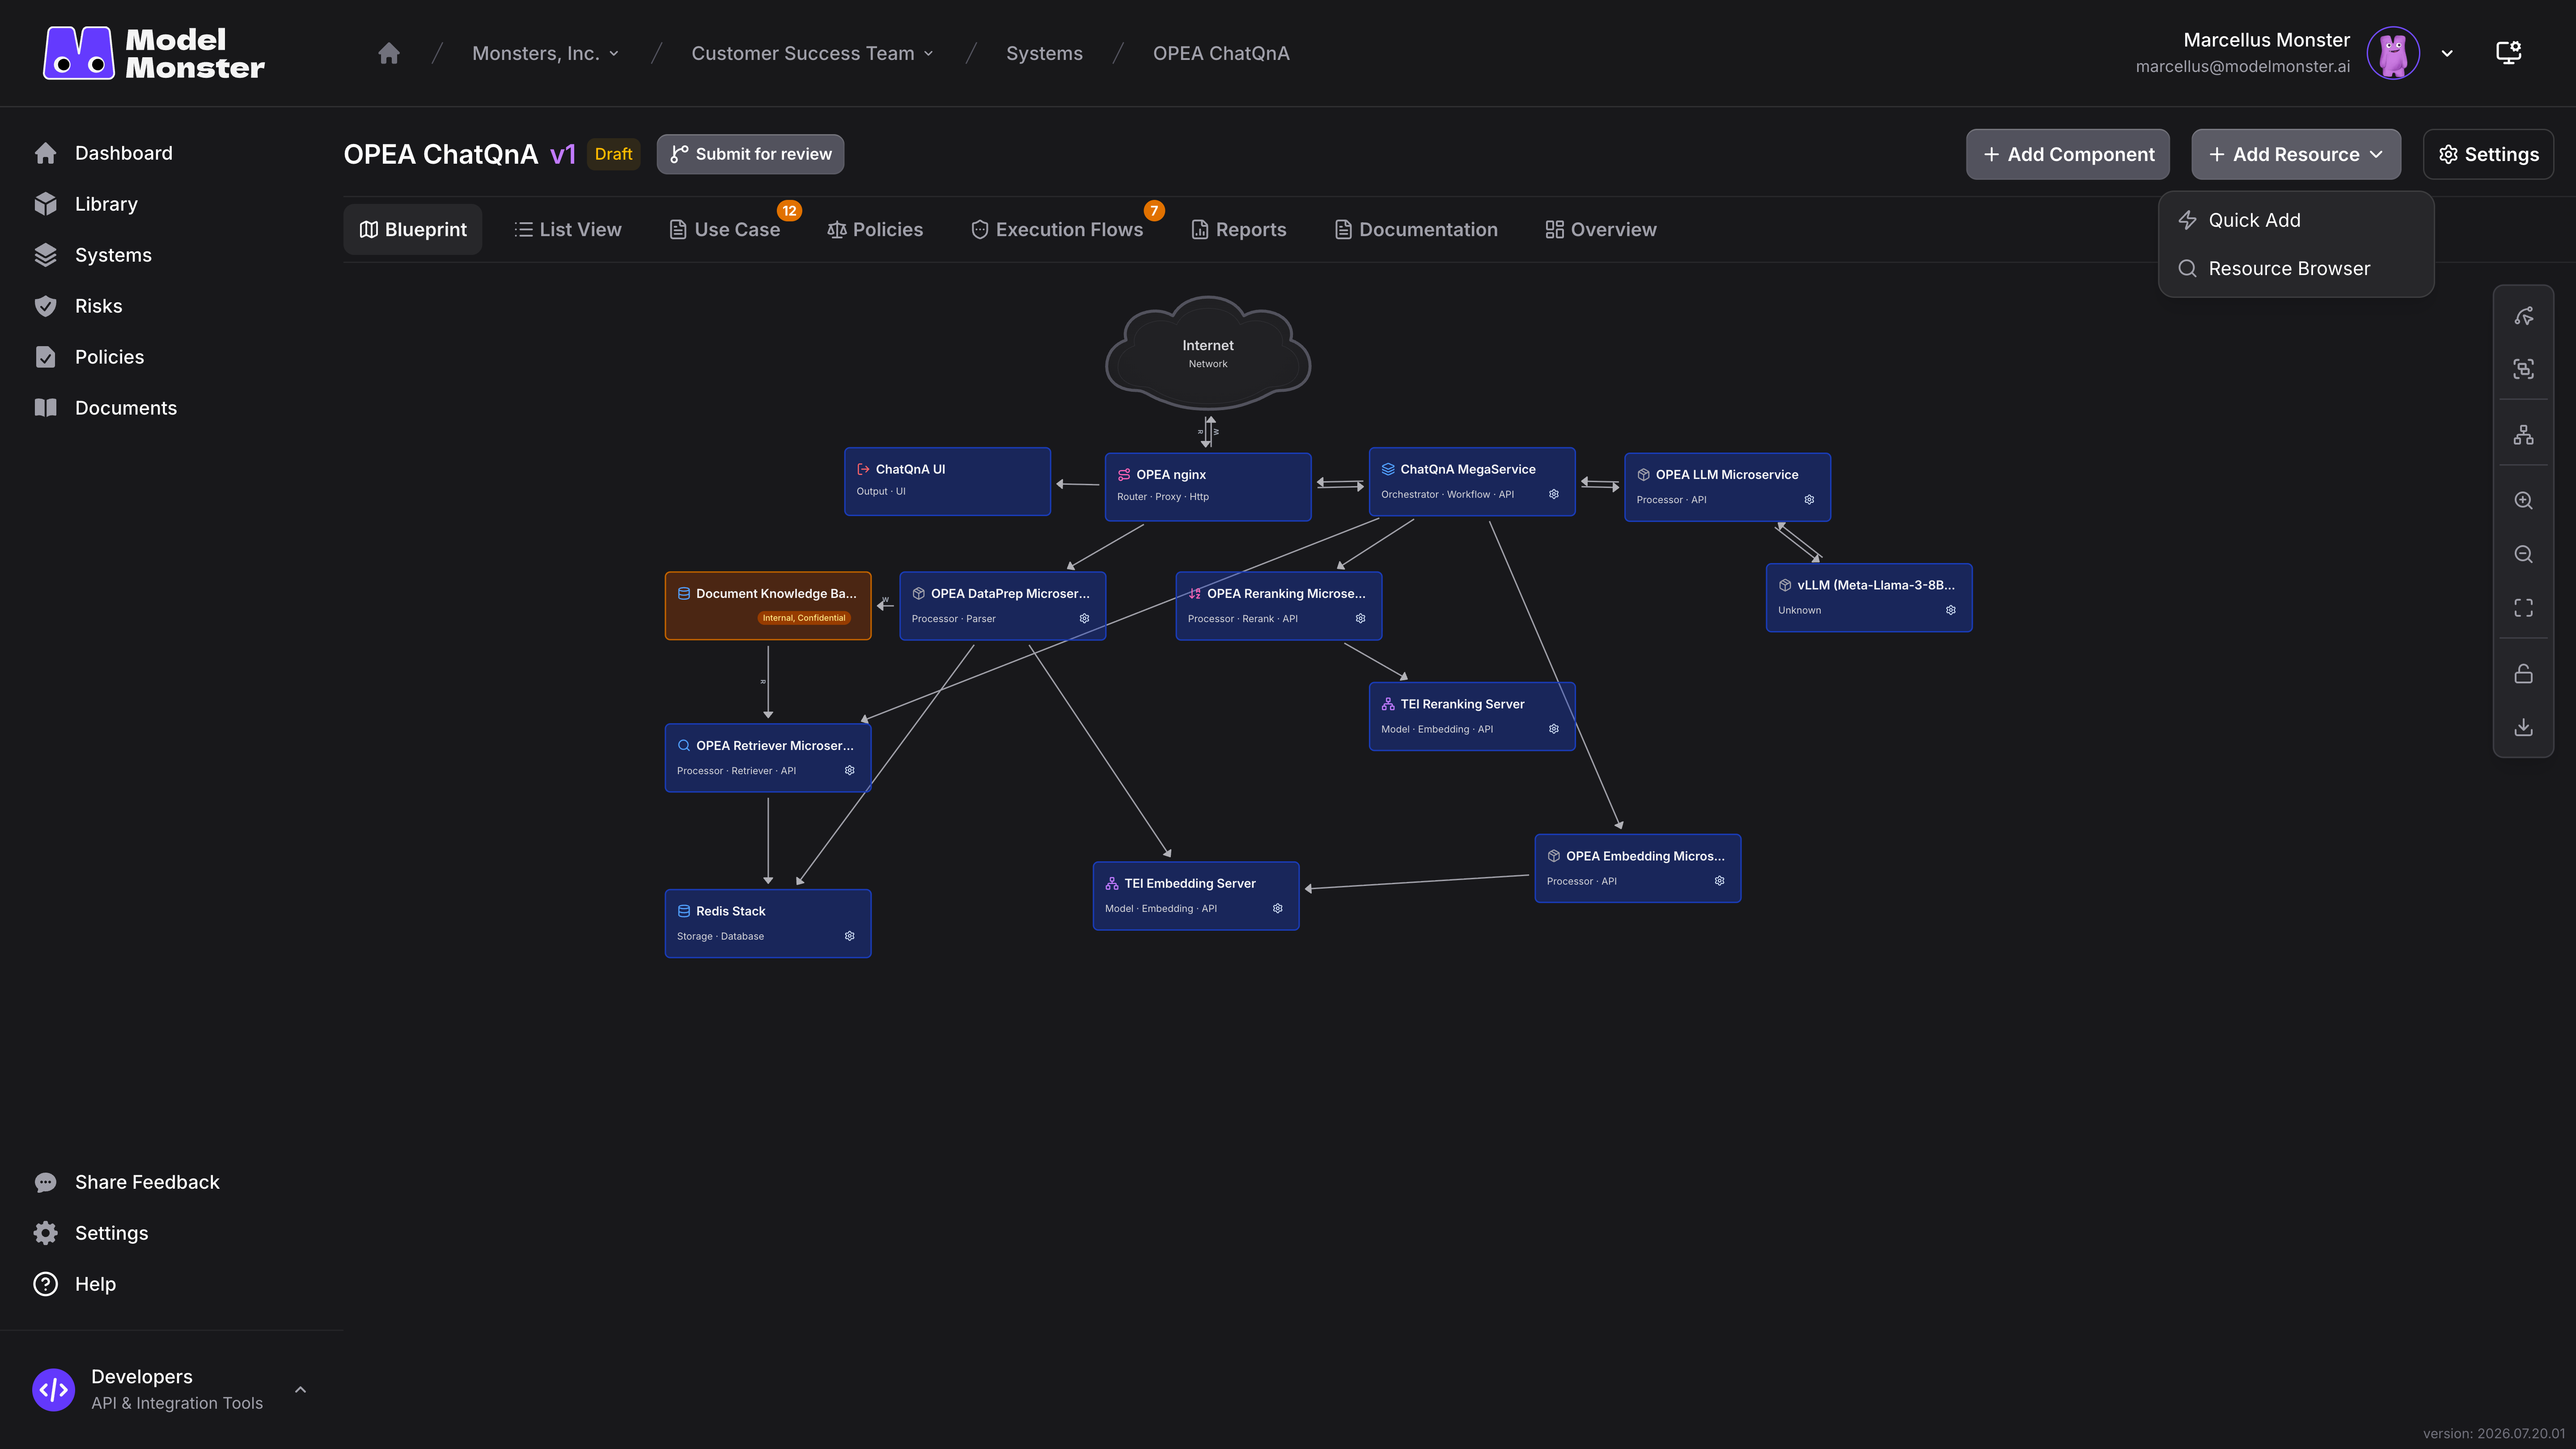Go to home via breadcrumb house icon
The height and width of the screenshot is (1449, 2576).
(389, 53)
